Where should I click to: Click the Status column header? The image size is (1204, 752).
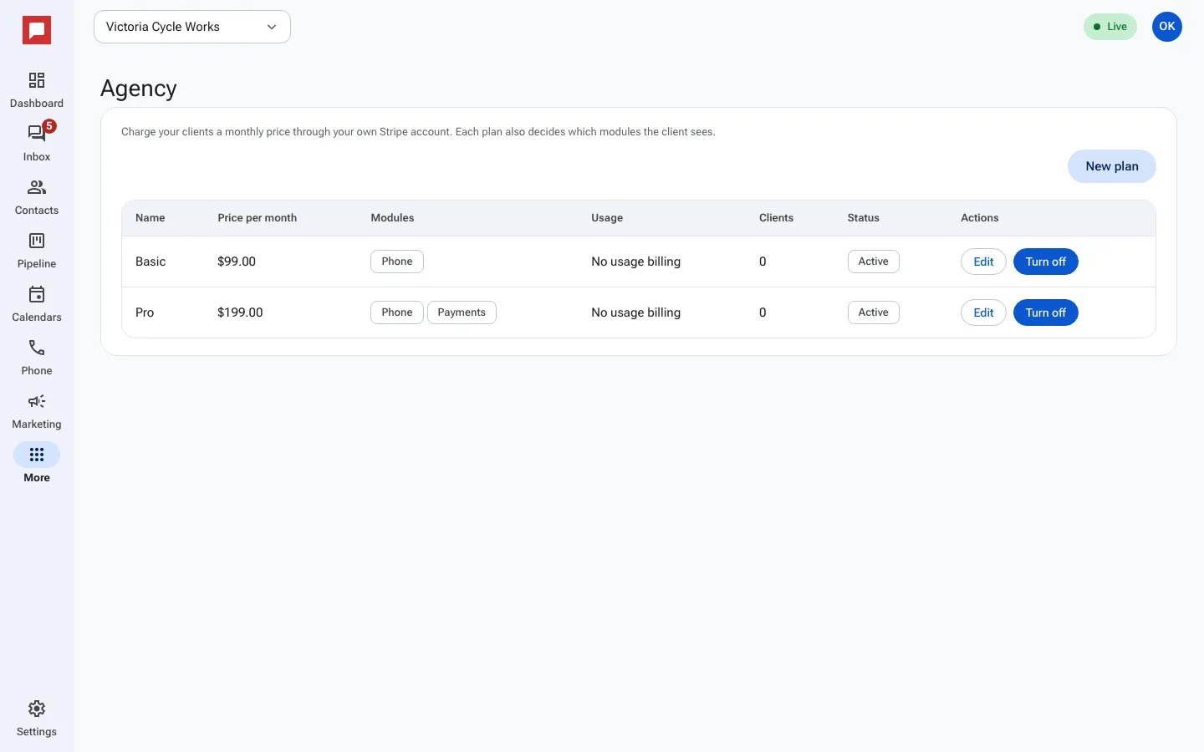click(864, 218)
